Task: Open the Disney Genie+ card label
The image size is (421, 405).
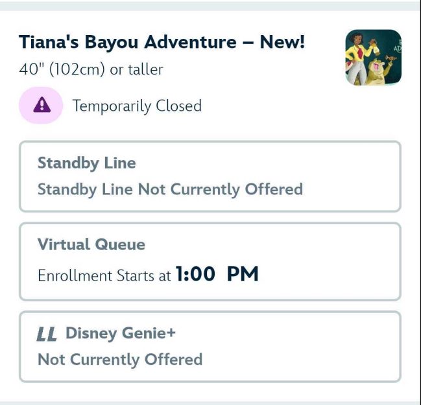Action: pyautogui.click(x=121, y=333)
